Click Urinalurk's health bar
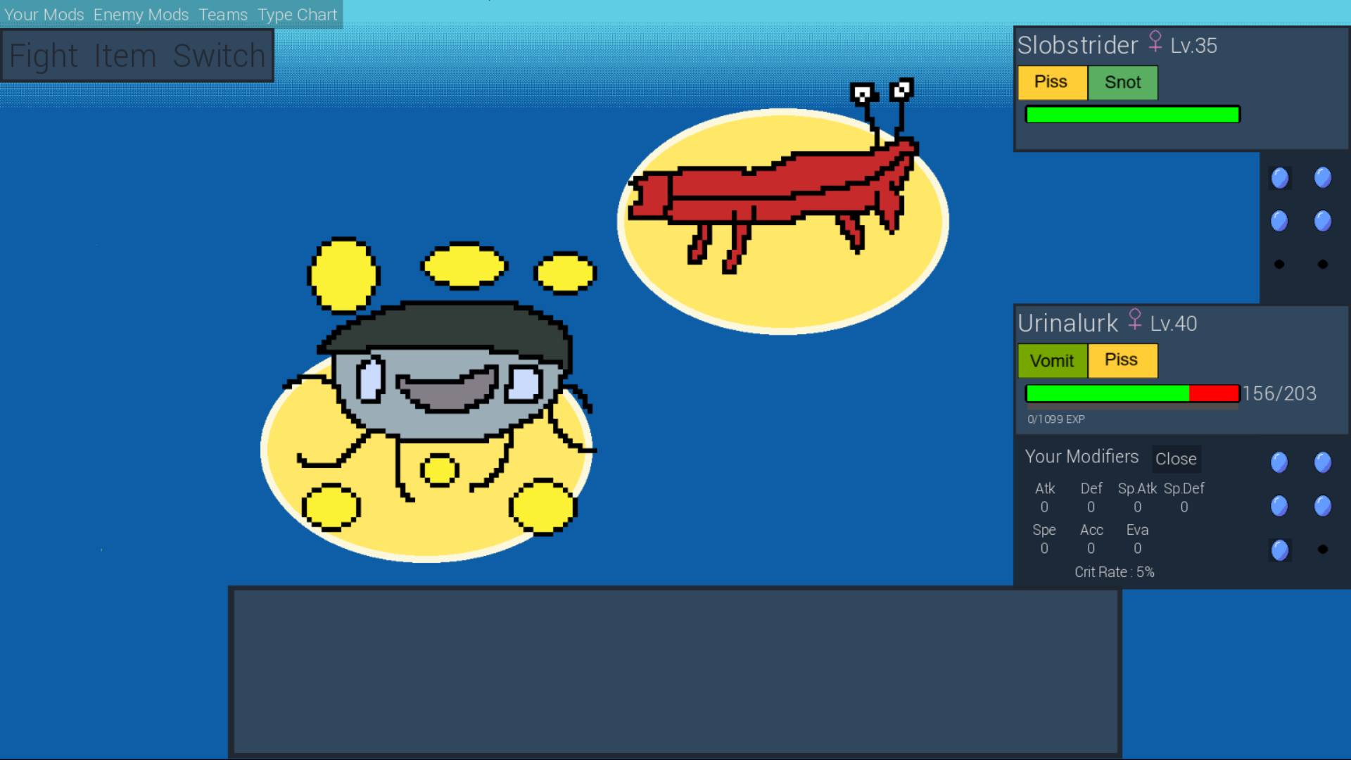Screen dimensions: 1351x760 coord(1132,393)
